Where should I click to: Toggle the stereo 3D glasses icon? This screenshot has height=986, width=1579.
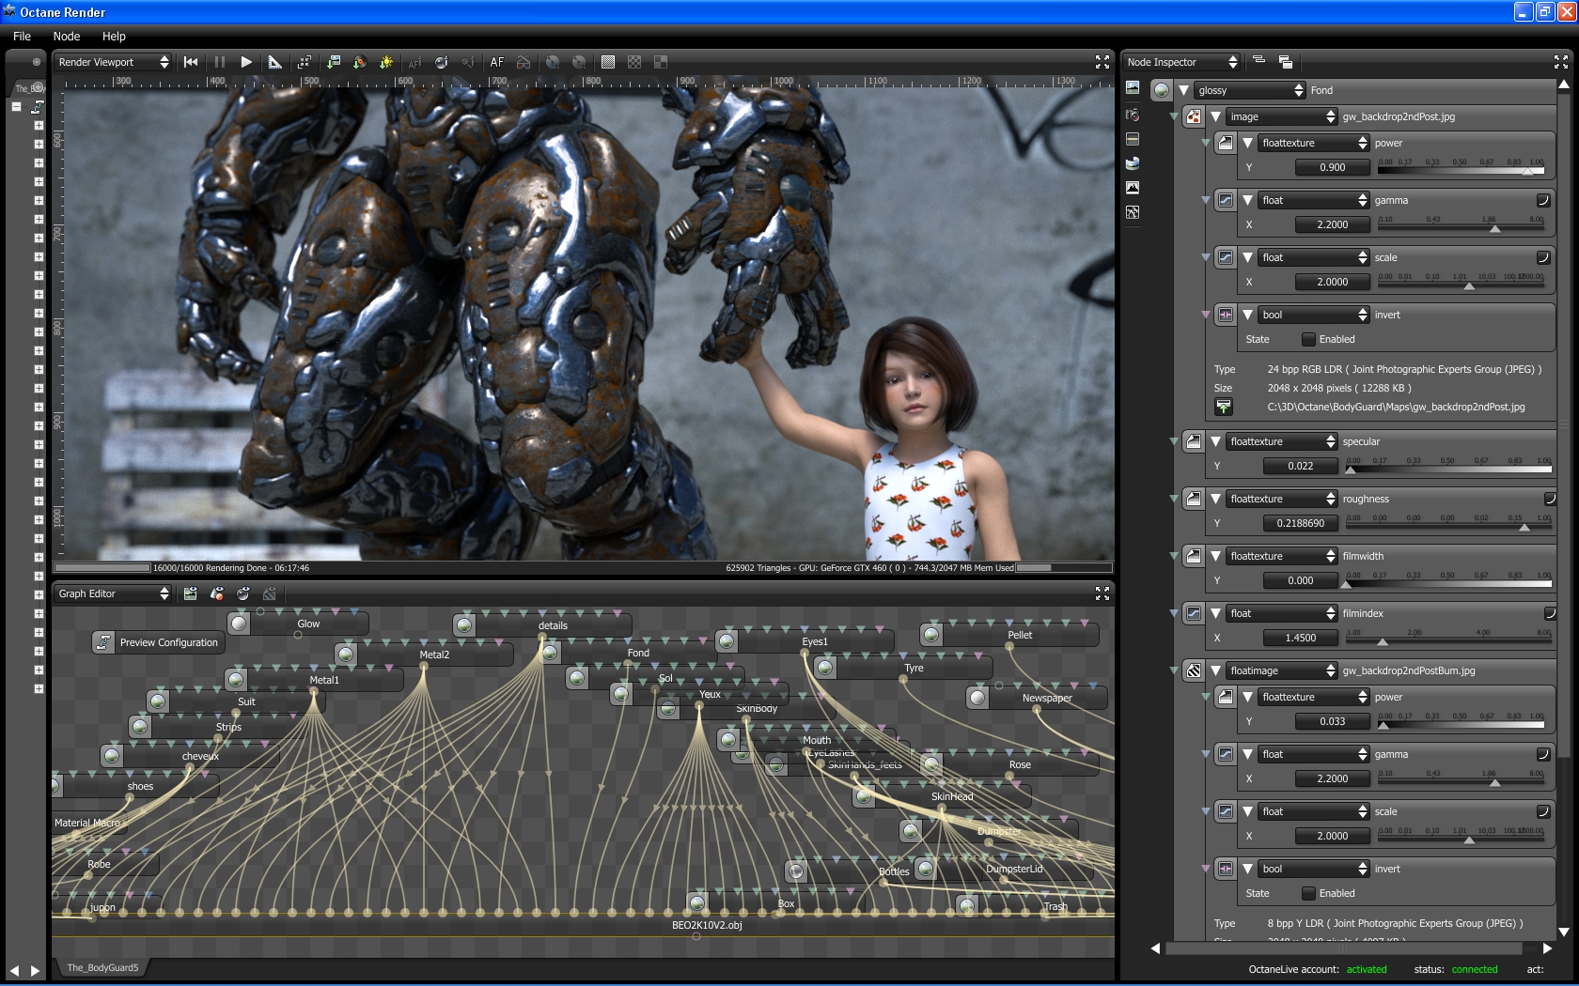click(524, 62)
